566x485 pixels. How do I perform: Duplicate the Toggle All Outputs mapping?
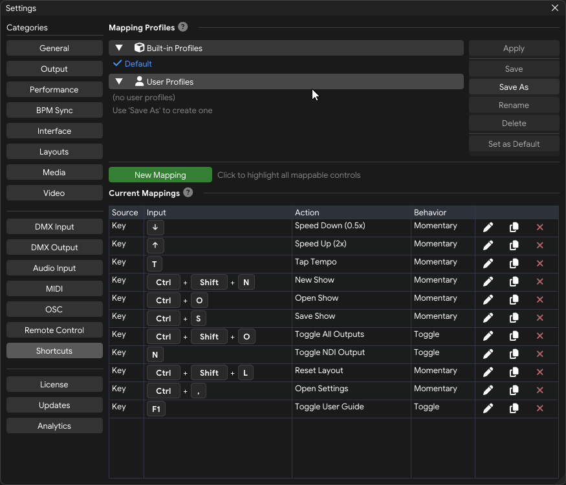(514, 336)
